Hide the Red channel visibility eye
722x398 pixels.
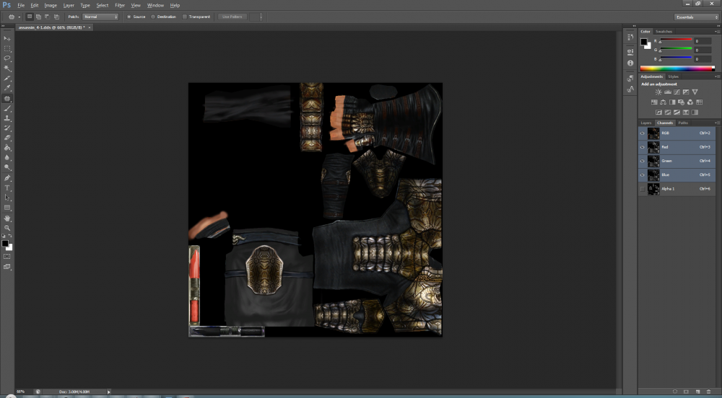click(x=642, y=147)
